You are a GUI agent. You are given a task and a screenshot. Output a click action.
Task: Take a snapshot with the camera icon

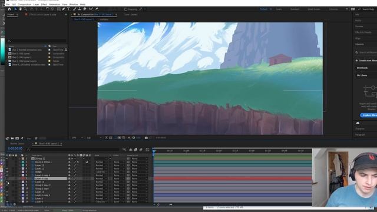click(x=146, y=138)
